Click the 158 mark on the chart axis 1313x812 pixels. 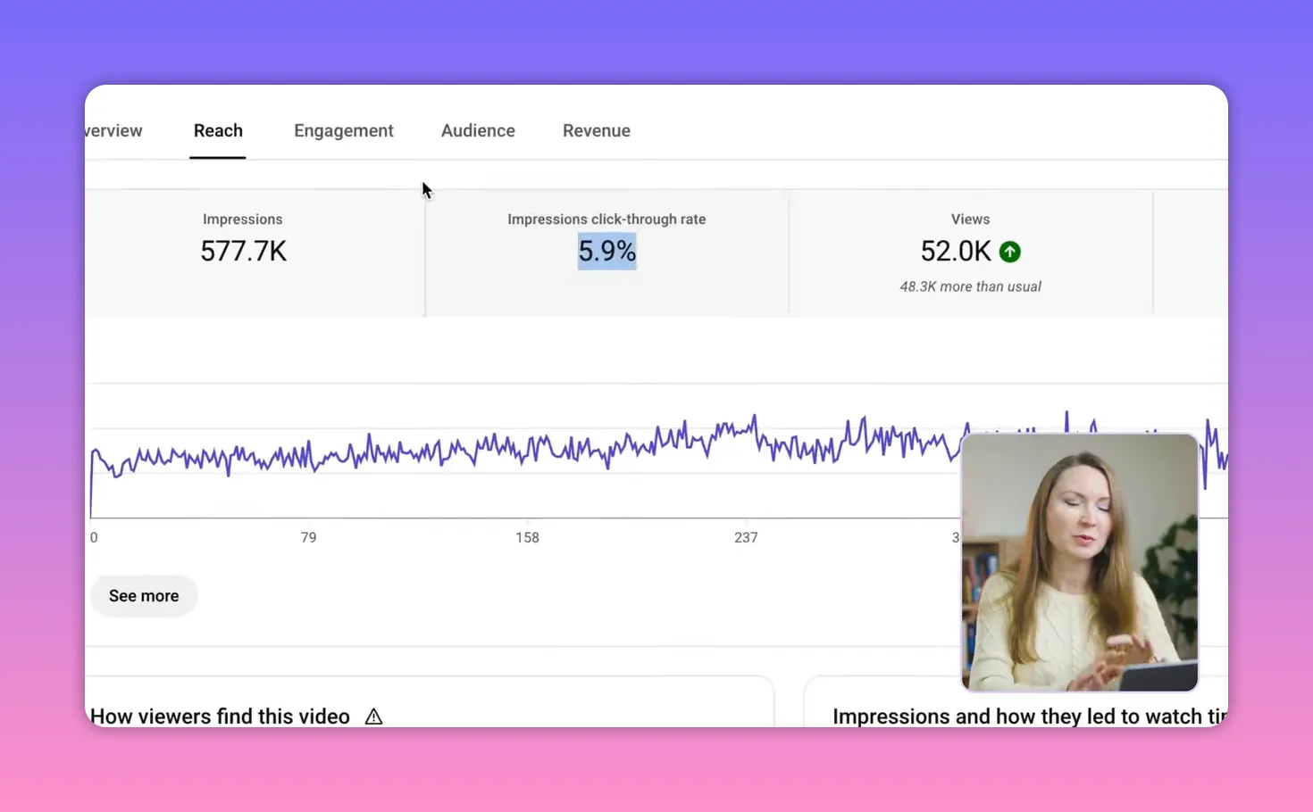[x=527, y=537]
